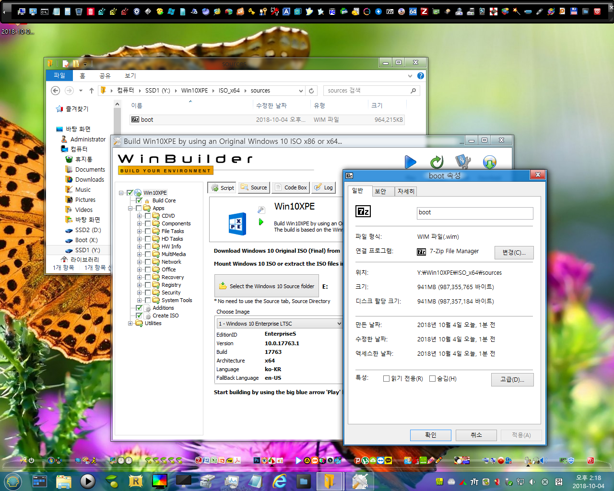Click the boot filename field in properties
The image size is (614, 491).
click(x=475, y=213)
